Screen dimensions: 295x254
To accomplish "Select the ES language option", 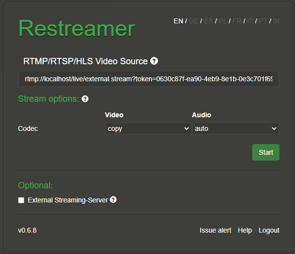I will tap(208, 21).
